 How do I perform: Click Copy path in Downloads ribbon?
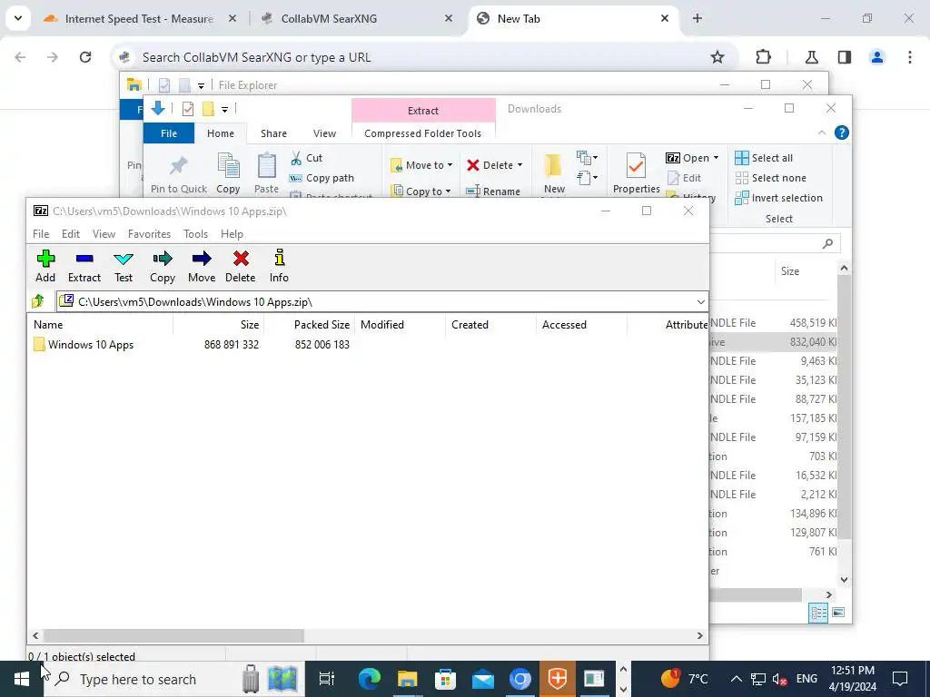pyautogui.click(x=322, y=178)
